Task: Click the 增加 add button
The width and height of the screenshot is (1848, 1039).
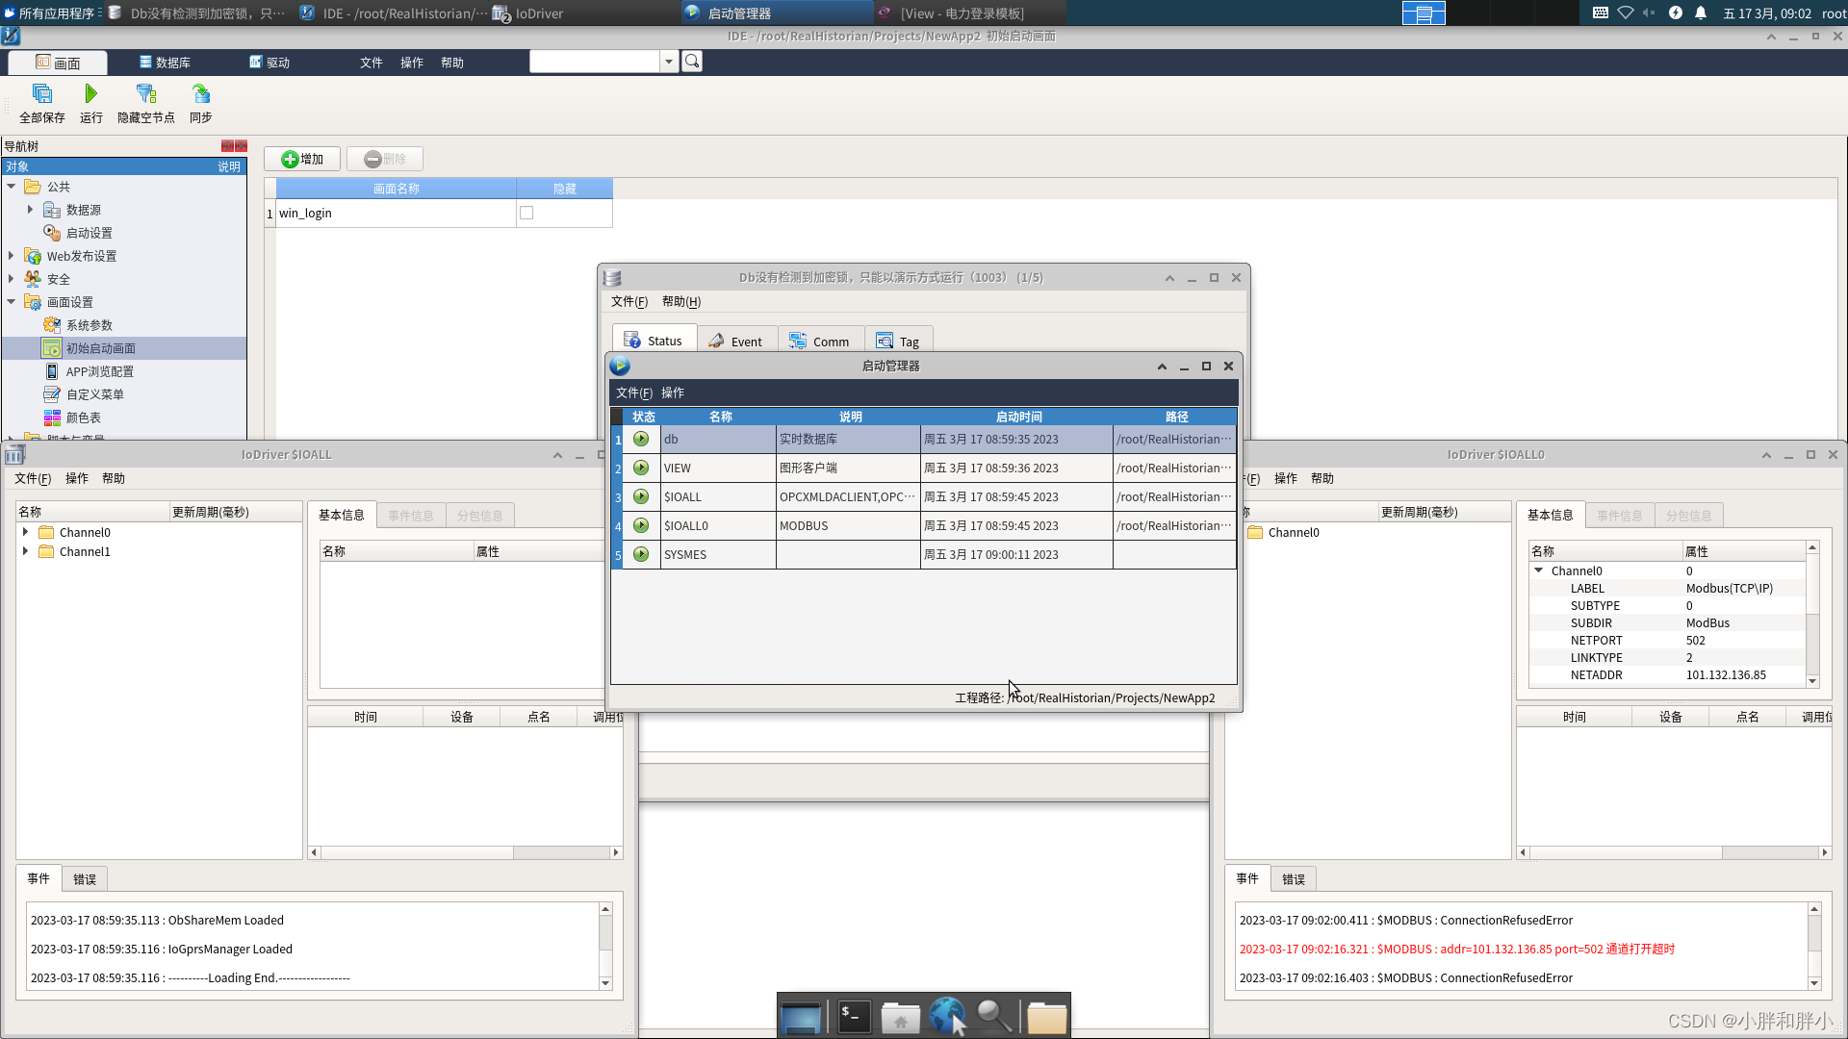Action: coord(302,159)
